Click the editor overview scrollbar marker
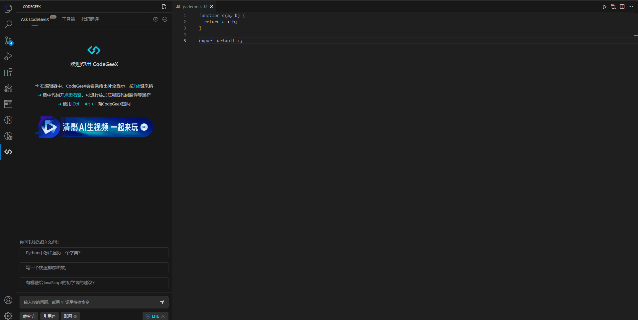This screenshot has width=638, height=320. tap(636, 35)
